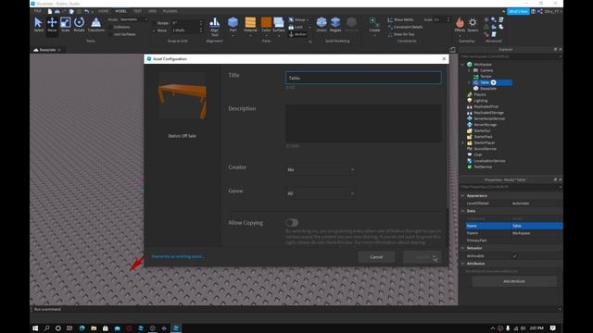Toggle the Anchor tool

tap(297, 34)
